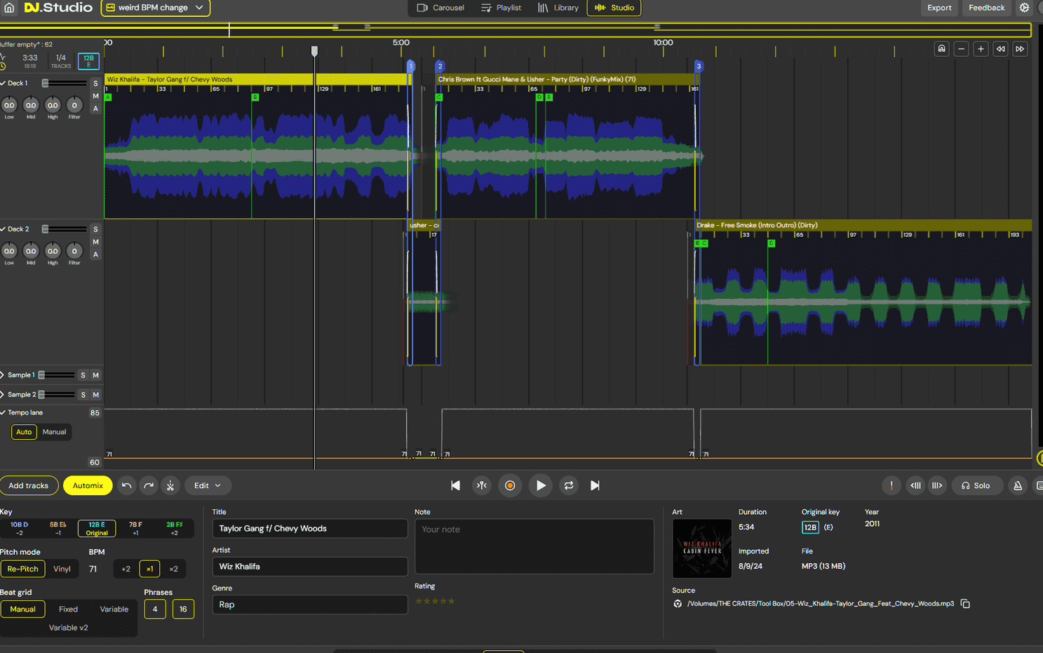Switch to the Playlist tab
The image size is (1043, 653).
[501, 8]
